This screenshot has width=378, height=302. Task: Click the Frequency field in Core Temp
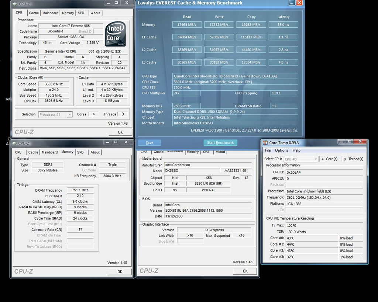[x=324, y=198]
